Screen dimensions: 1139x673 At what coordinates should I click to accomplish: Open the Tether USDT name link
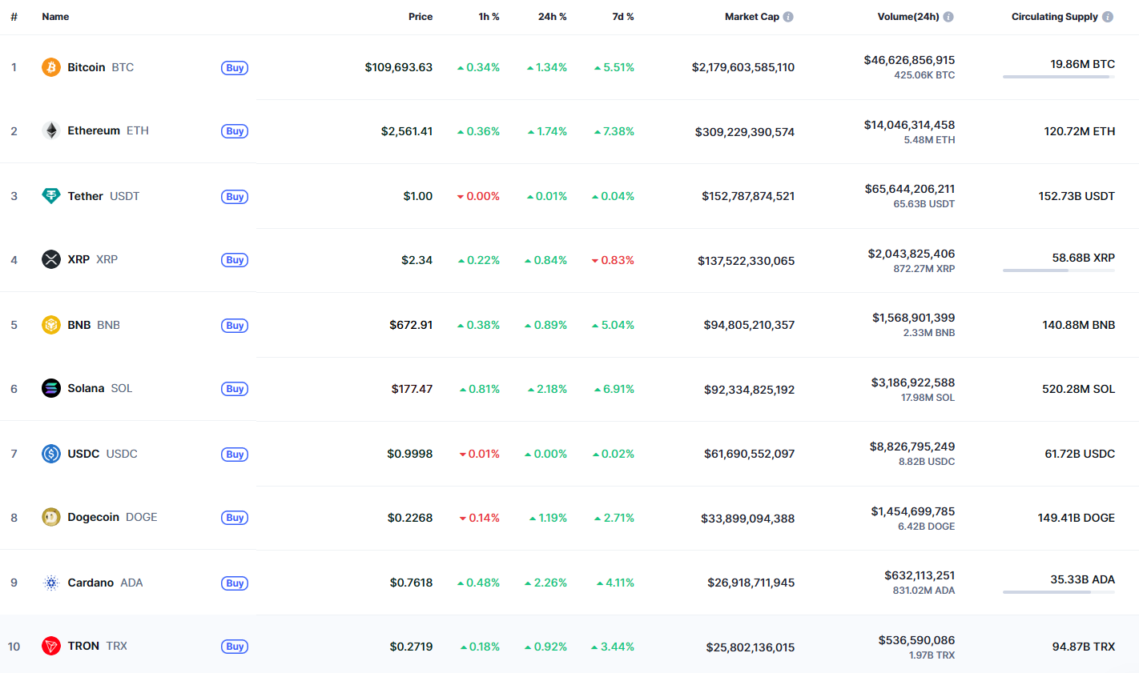point(103,196)
